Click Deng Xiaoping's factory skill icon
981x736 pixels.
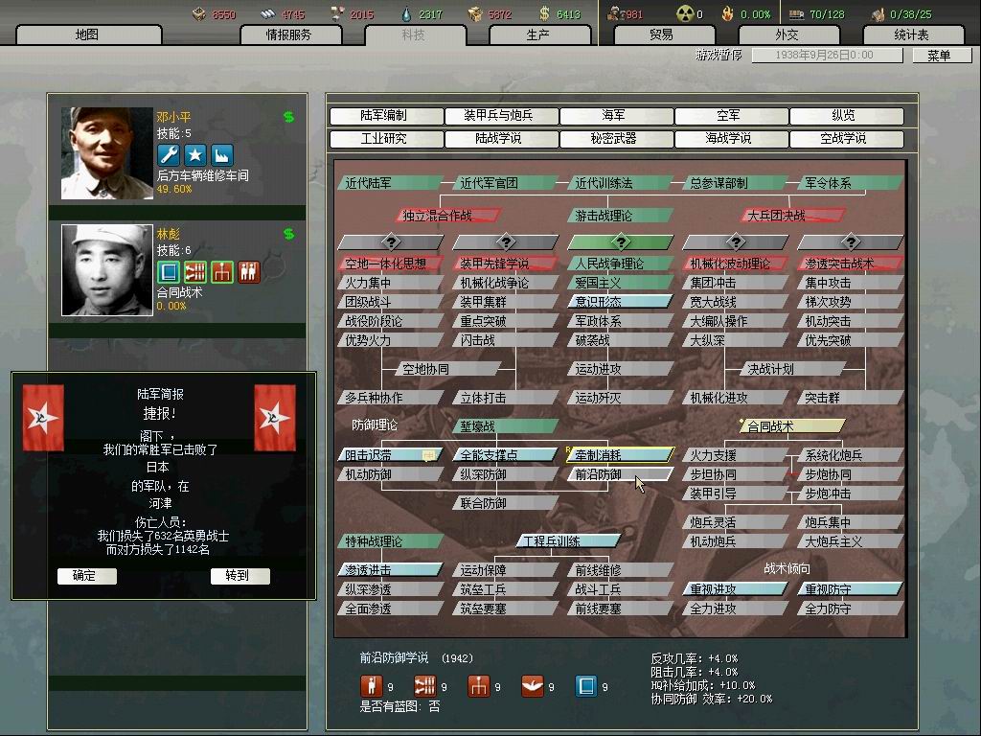[x=222, y=154]
